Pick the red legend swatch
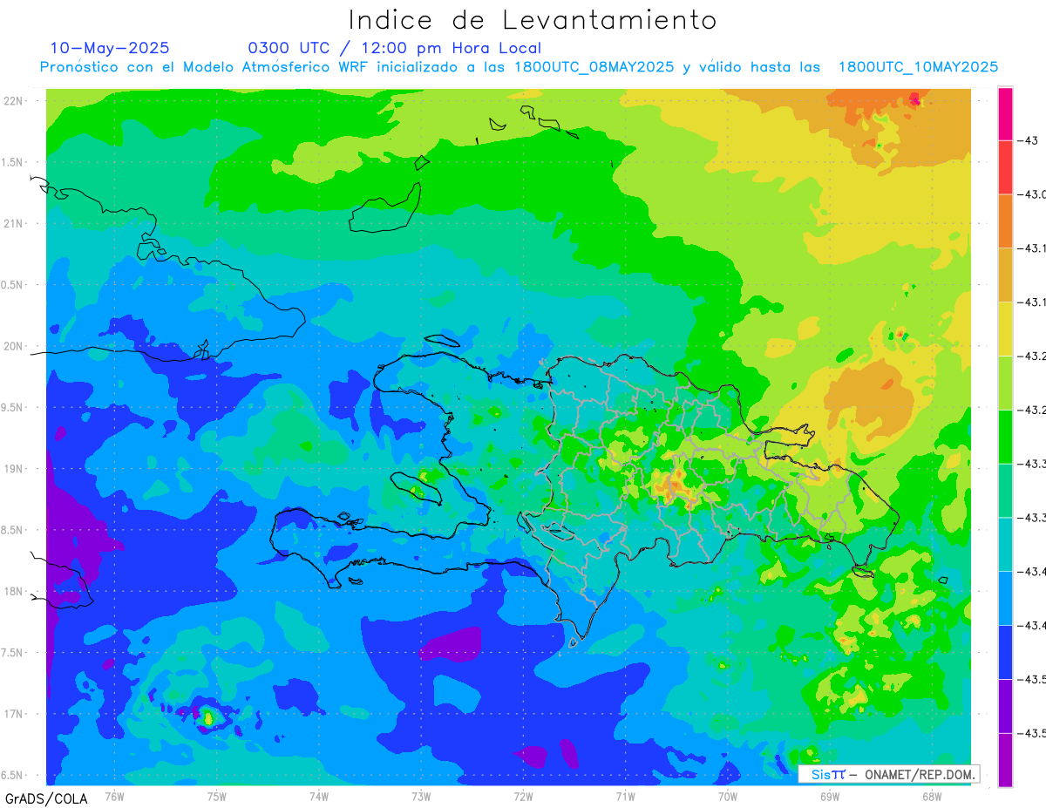This screenshot has width=1046, height=808. point(1005,167)
